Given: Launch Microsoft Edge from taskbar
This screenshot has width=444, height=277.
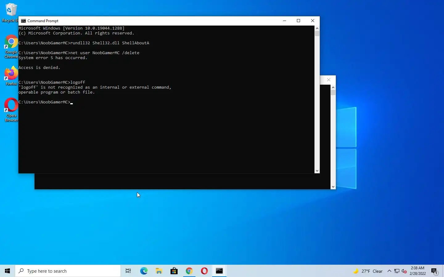Looking at the screenshot, I should [x=144, y=271].
